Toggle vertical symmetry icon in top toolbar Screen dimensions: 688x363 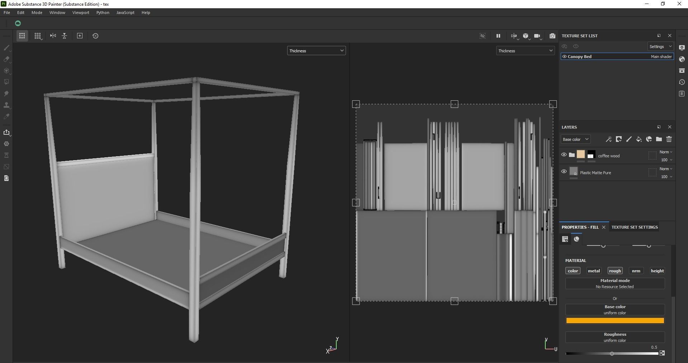pyautogui.click(x=65, y=36)
